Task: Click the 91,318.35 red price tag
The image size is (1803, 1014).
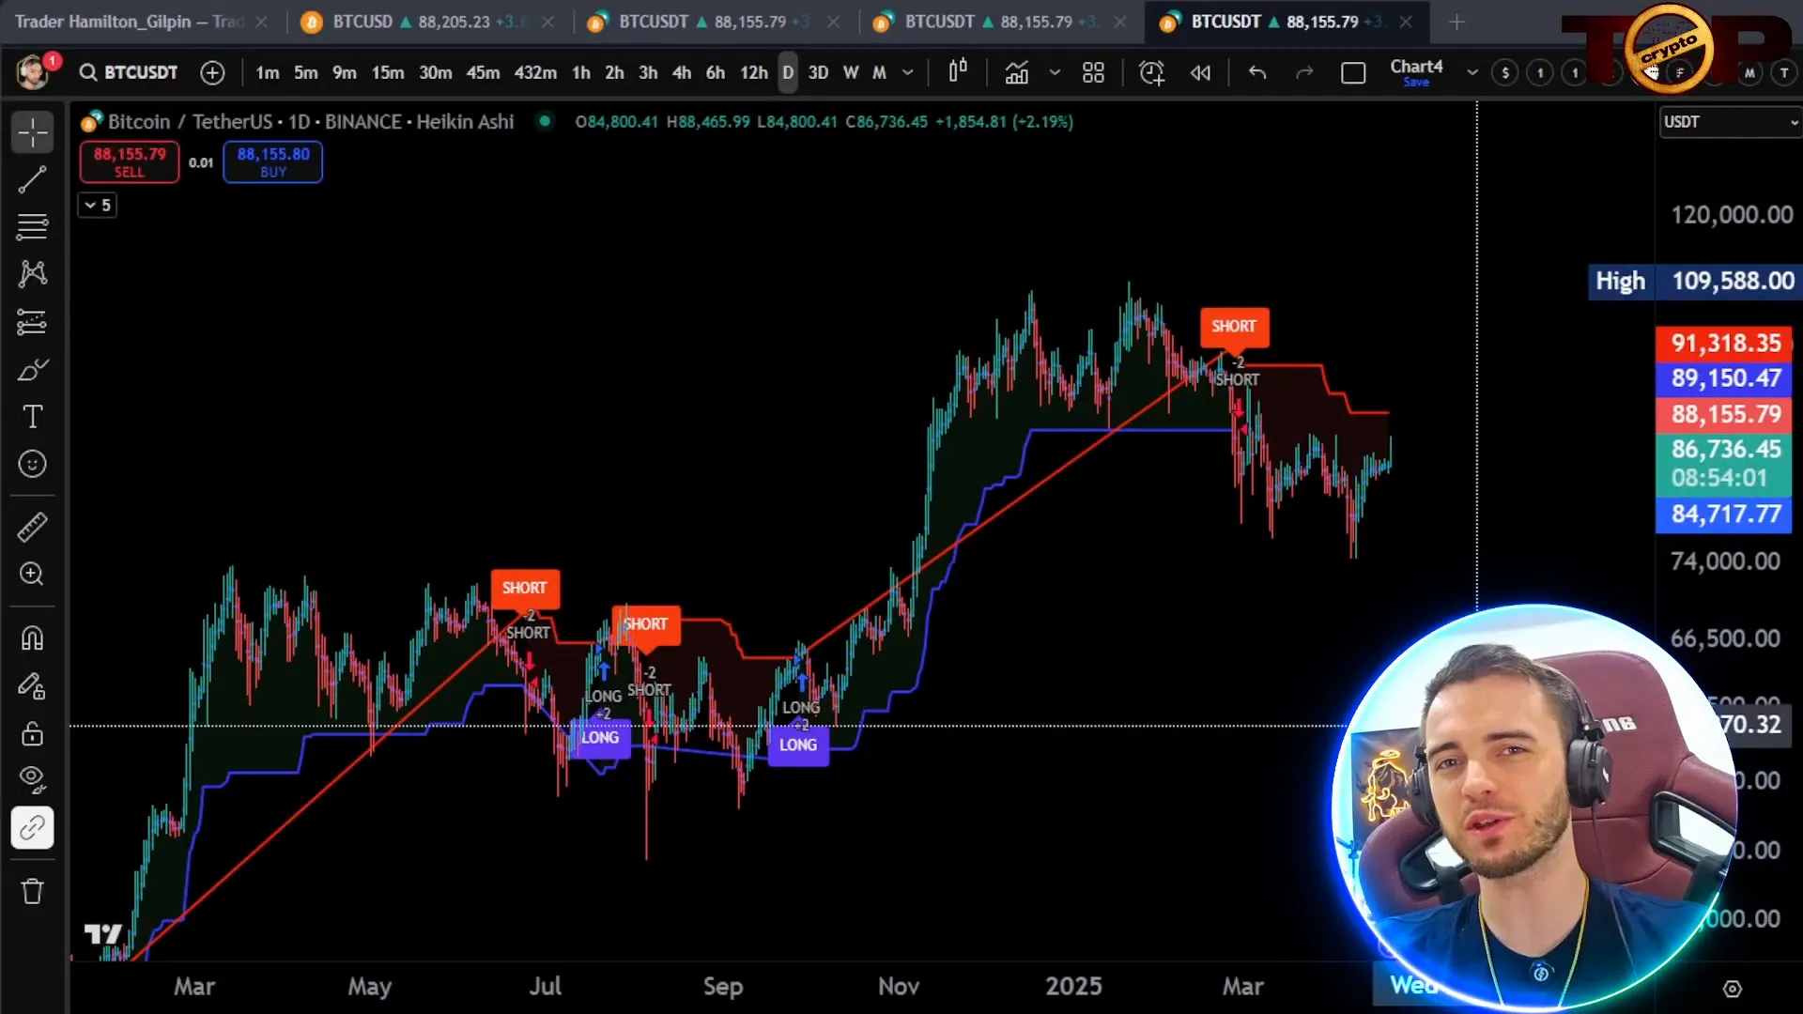Action: click(1724, 344)
